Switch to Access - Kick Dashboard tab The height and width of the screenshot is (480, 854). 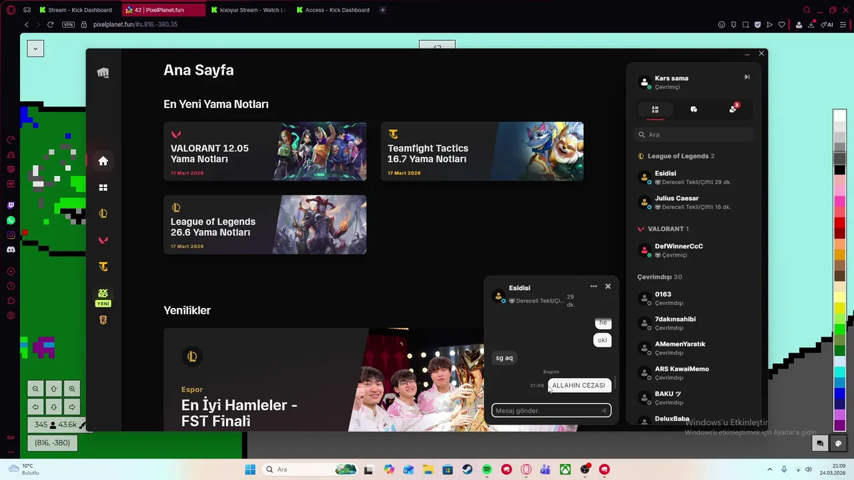click(333, 10)
